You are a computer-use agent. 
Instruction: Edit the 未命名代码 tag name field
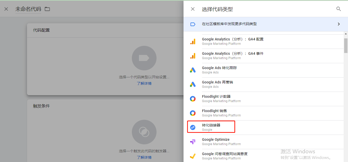point(28,9)
